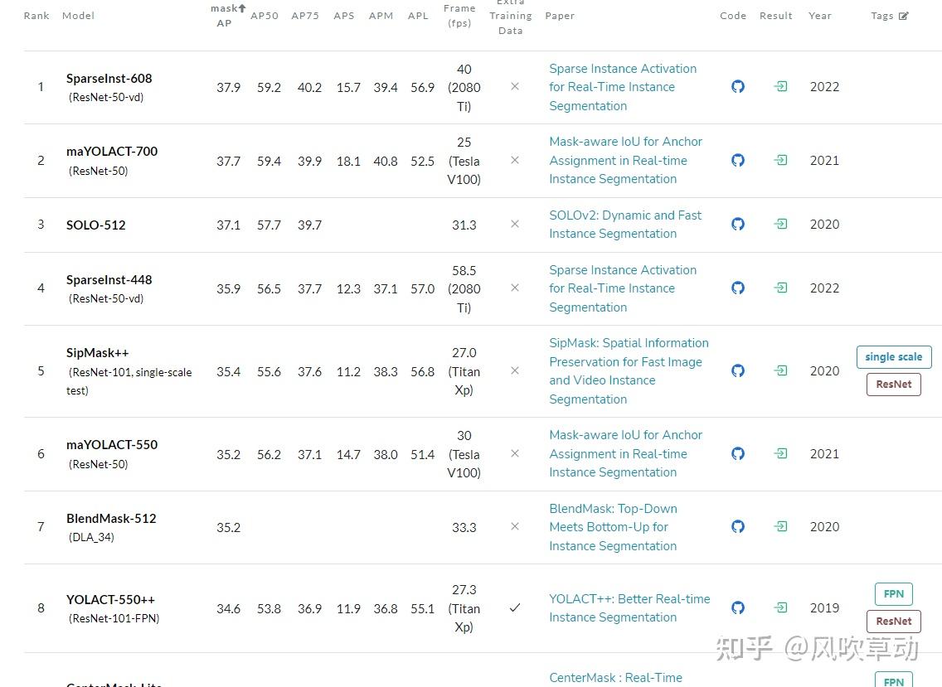The height and width of the screenshot is (687, 942).
Task: Open SOLOv2: Dynamic and Fast paper link
Action: [x=625, y=224]
